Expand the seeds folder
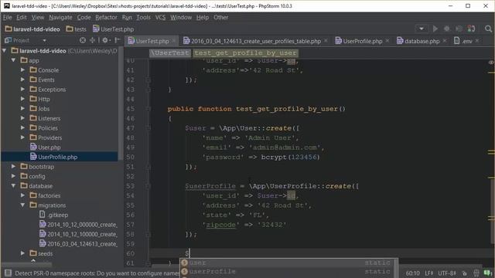 tap(22, 253)
